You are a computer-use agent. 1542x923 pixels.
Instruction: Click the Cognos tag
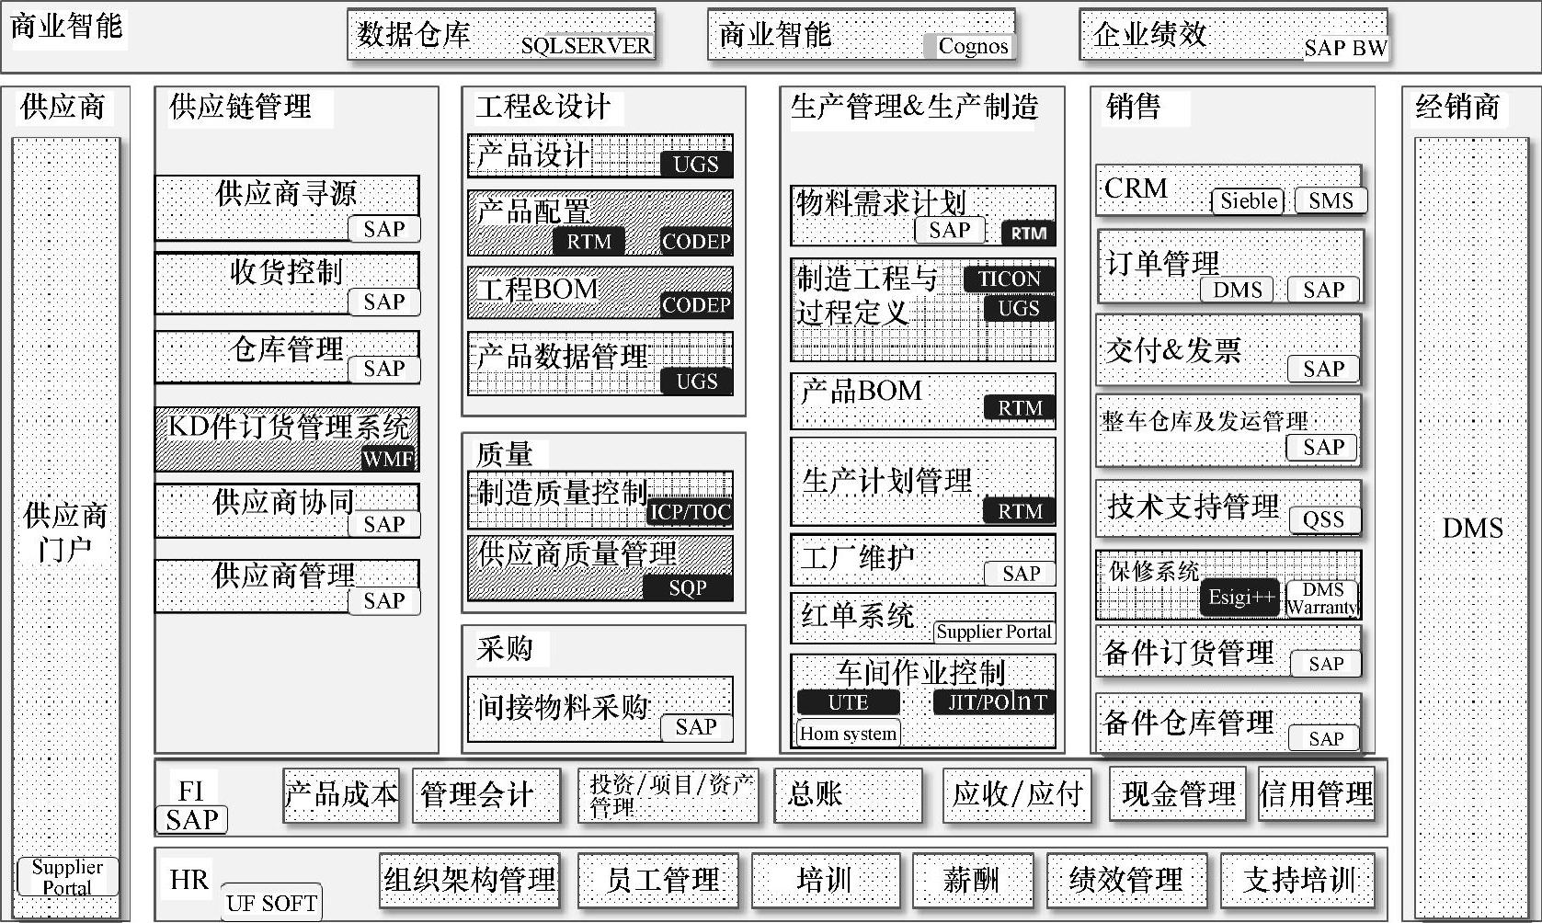pos(973,46)
